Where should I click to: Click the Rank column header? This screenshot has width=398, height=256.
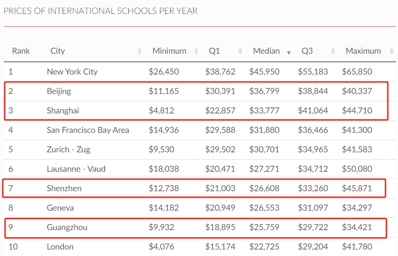click(x=21, y=51)
